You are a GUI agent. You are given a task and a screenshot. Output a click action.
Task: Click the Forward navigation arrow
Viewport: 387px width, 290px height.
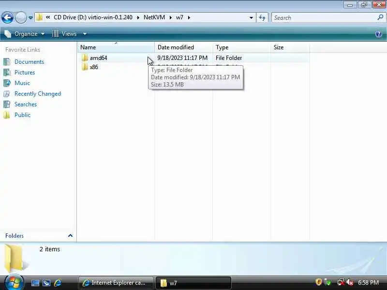[21, 18]
